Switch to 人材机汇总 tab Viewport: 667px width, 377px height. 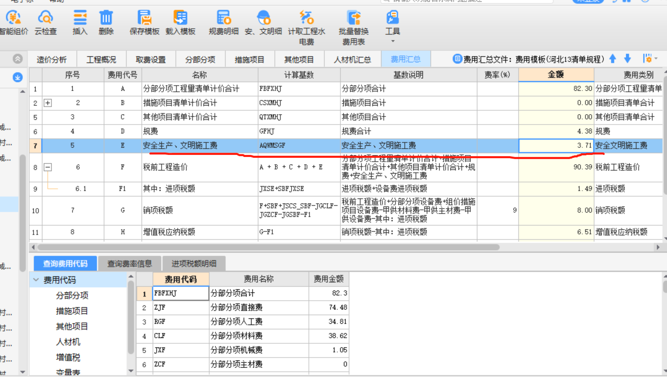pyautogui.click(x=352, y=60)
